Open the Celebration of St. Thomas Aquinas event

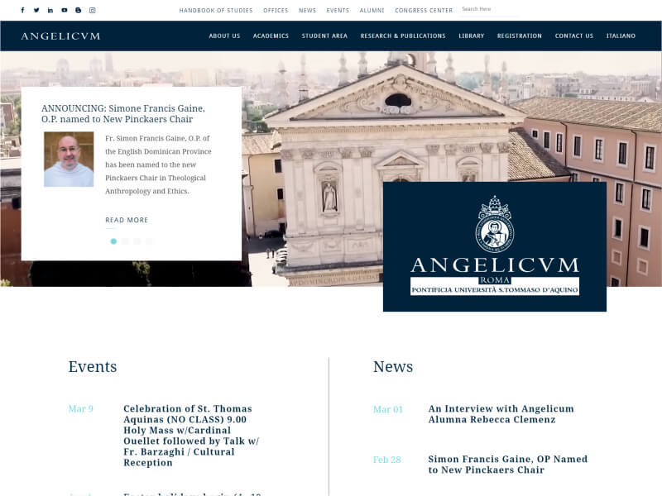[191, 436]
